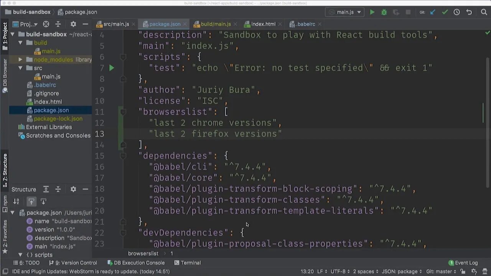This screenshot has width=491, height=276.
Task: Change LF line separator
Action: pyautogui.click(x=322, y=271)
